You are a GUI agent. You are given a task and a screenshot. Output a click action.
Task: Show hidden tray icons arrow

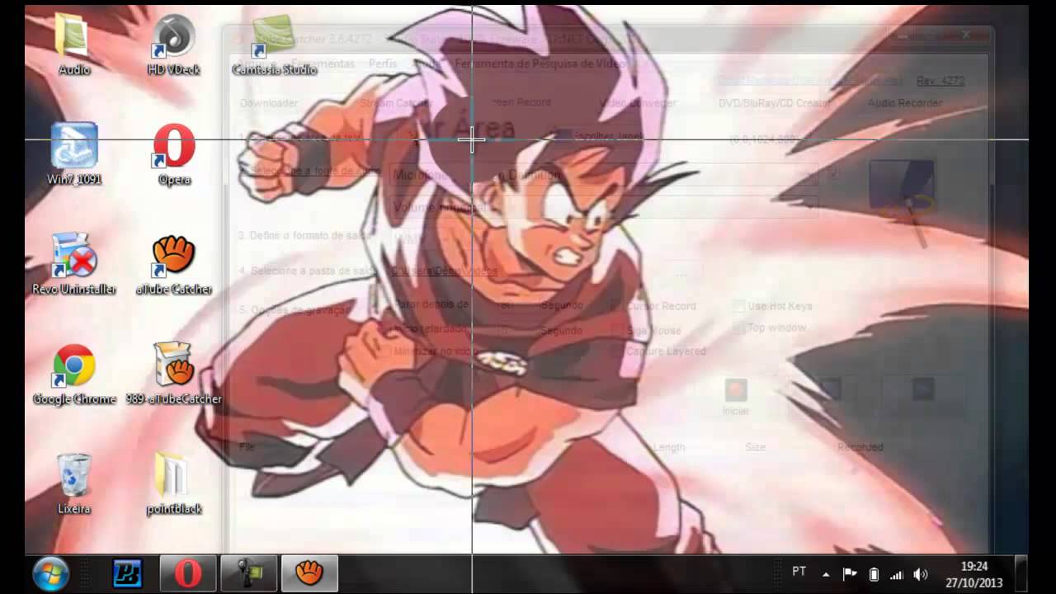[x=826, y=574]
